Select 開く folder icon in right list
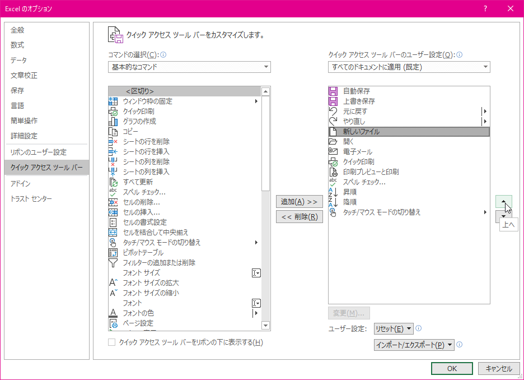This screenshot has width=524, height=380. 333,141
